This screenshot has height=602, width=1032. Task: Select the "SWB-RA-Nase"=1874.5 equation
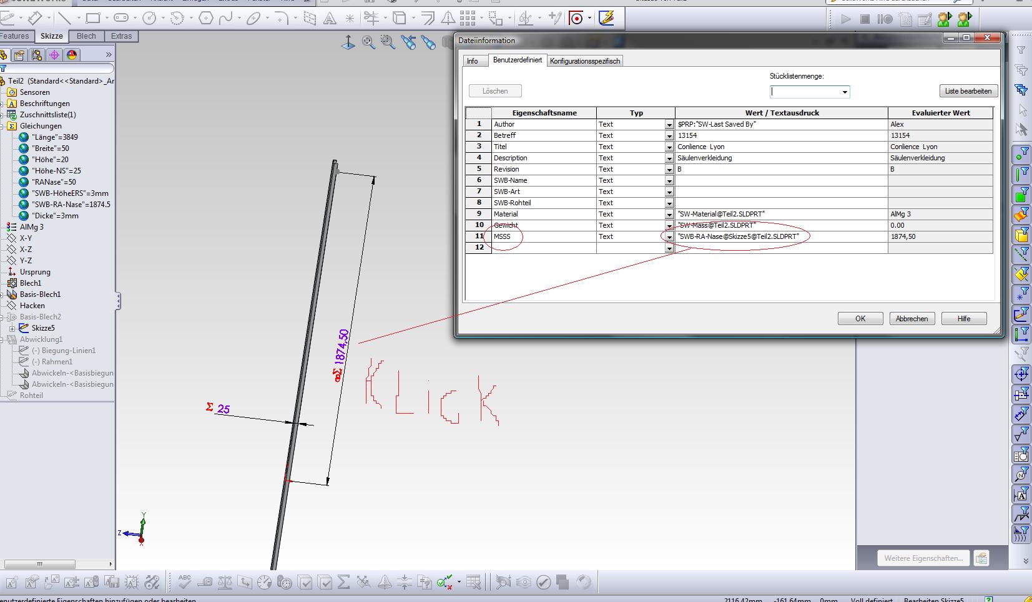tap(71, 205)
